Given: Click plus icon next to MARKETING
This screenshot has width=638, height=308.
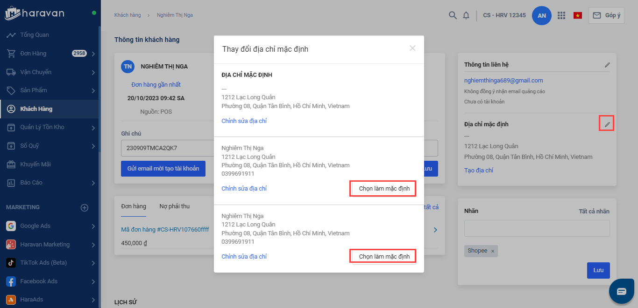Looking at the screenshot, I should 85,207.
